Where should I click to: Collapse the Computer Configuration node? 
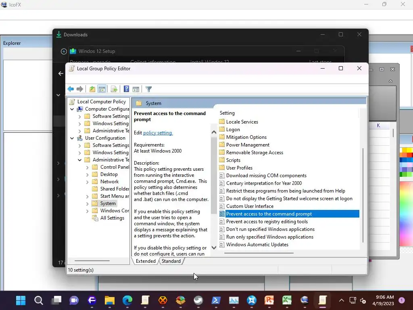tap(72, 109)
